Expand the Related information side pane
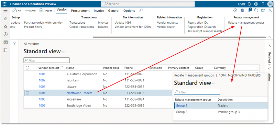Image resolution: width=275 pixels, height=125 pixels. [270, 45]
